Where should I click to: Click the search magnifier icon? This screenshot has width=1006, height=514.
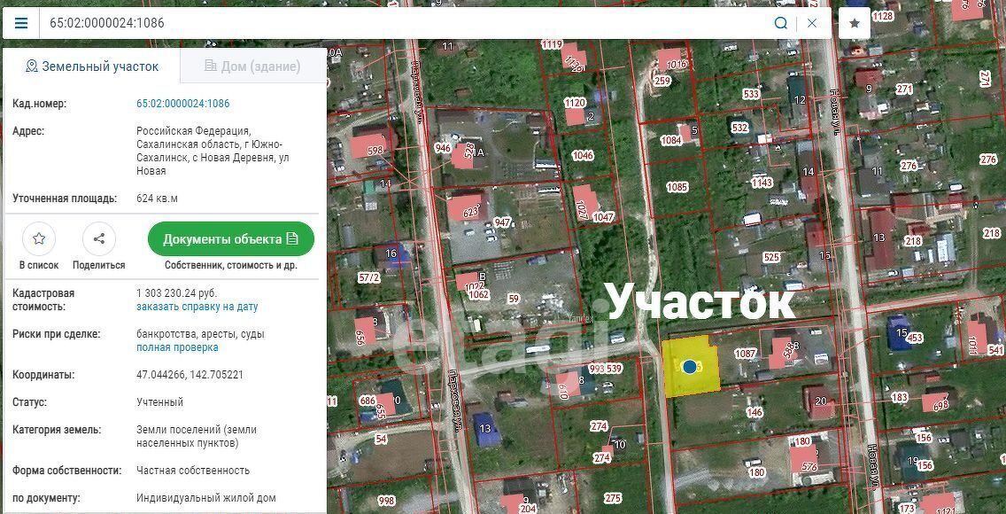pos(780,23)
